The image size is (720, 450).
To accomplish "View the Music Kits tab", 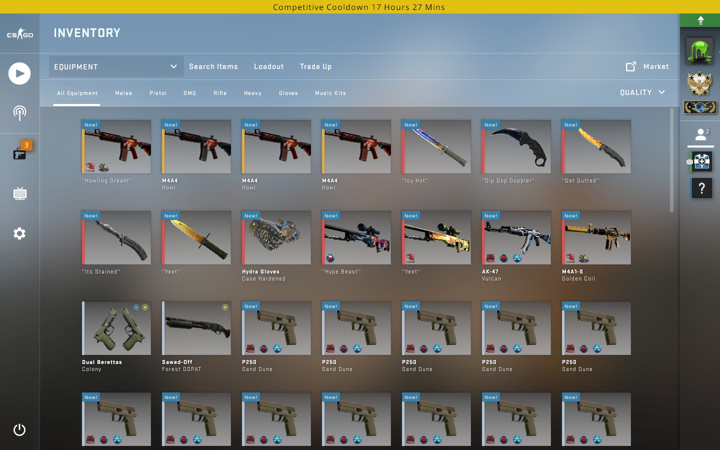I will 330,93.
